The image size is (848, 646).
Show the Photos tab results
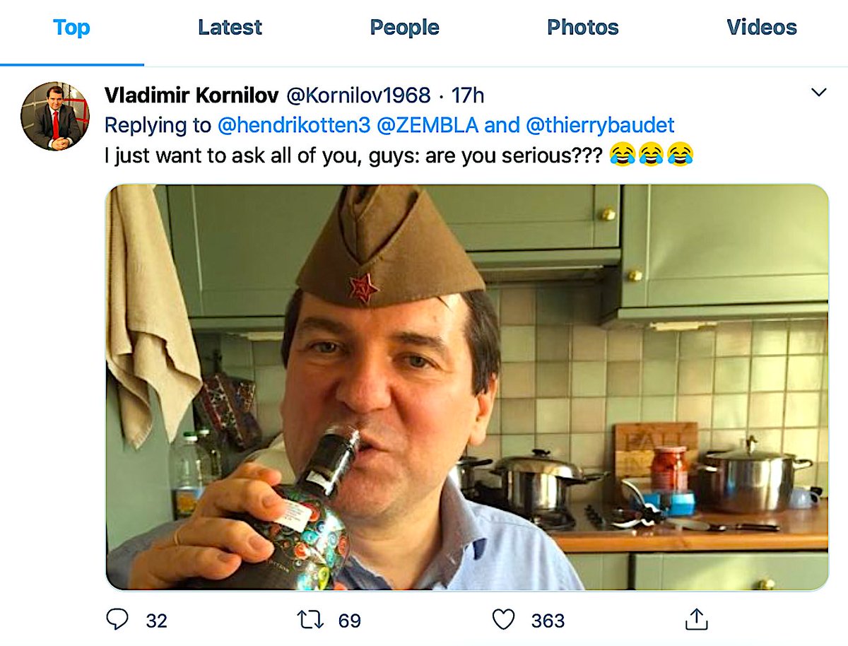tap(582, 28)
